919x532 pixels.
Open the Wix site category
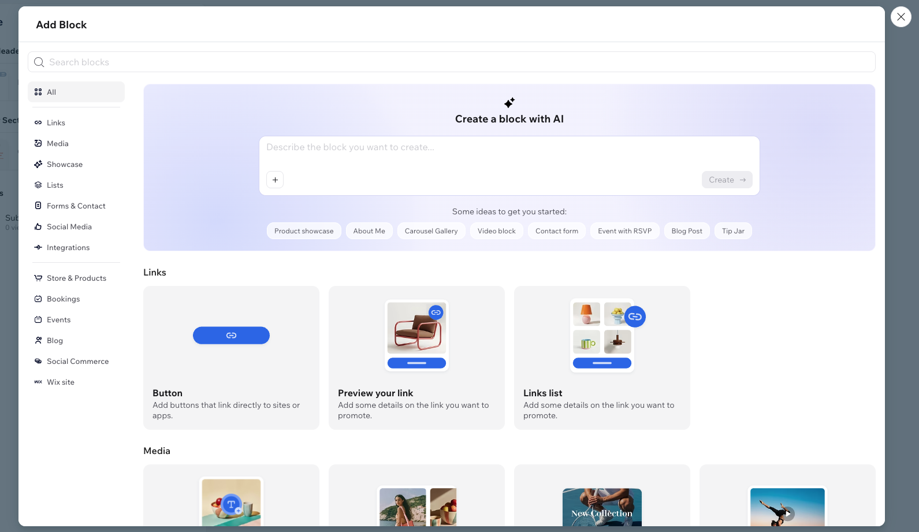(76, 382)
